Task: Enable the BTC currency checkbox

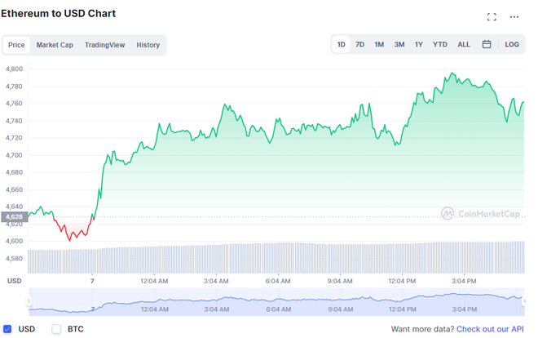Action: (x=56, y=329)
